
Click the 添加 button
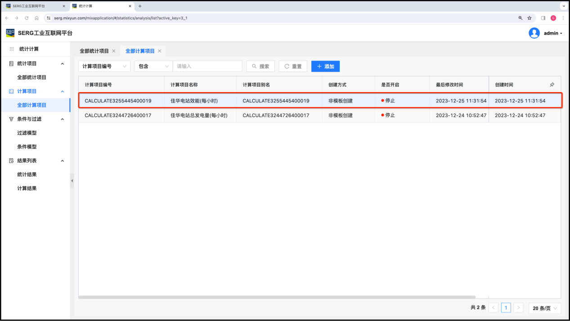325,66
